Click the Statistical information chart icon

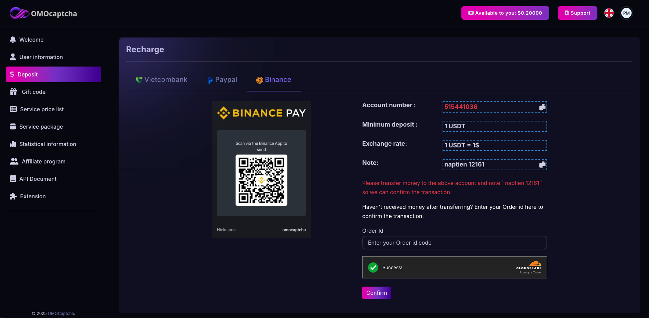13,144
